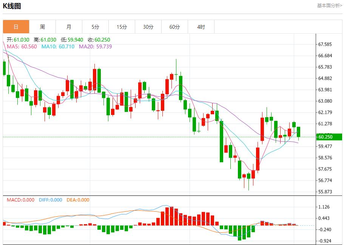Click the K线图 chart title
The height and width of the screenshot is (245, 344).
tap(12, 6)
